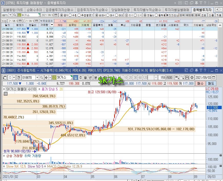Click the 누적순매수 header button
Image resolution: width=223 pixels, height=181 pixels.
(46, 21)
